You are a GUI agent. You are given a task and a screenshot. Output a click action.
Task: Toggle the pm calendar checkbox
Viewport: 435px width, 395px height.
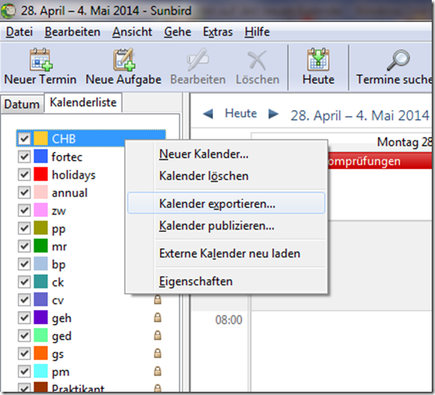pos(24,371)
